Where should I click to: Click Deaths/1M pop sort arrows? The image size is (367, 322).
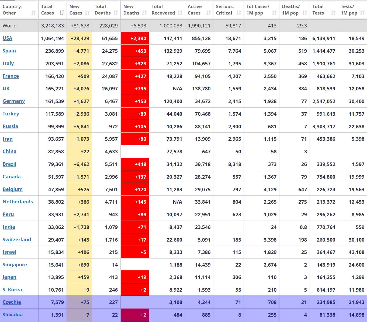305,13
